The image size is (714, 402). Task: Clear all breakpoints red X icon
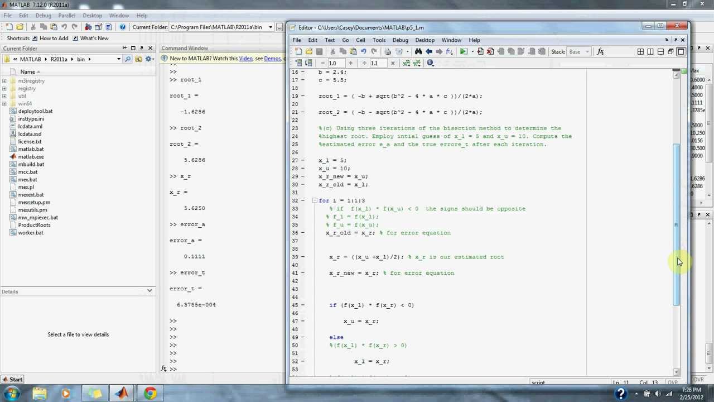coord(490,51)
